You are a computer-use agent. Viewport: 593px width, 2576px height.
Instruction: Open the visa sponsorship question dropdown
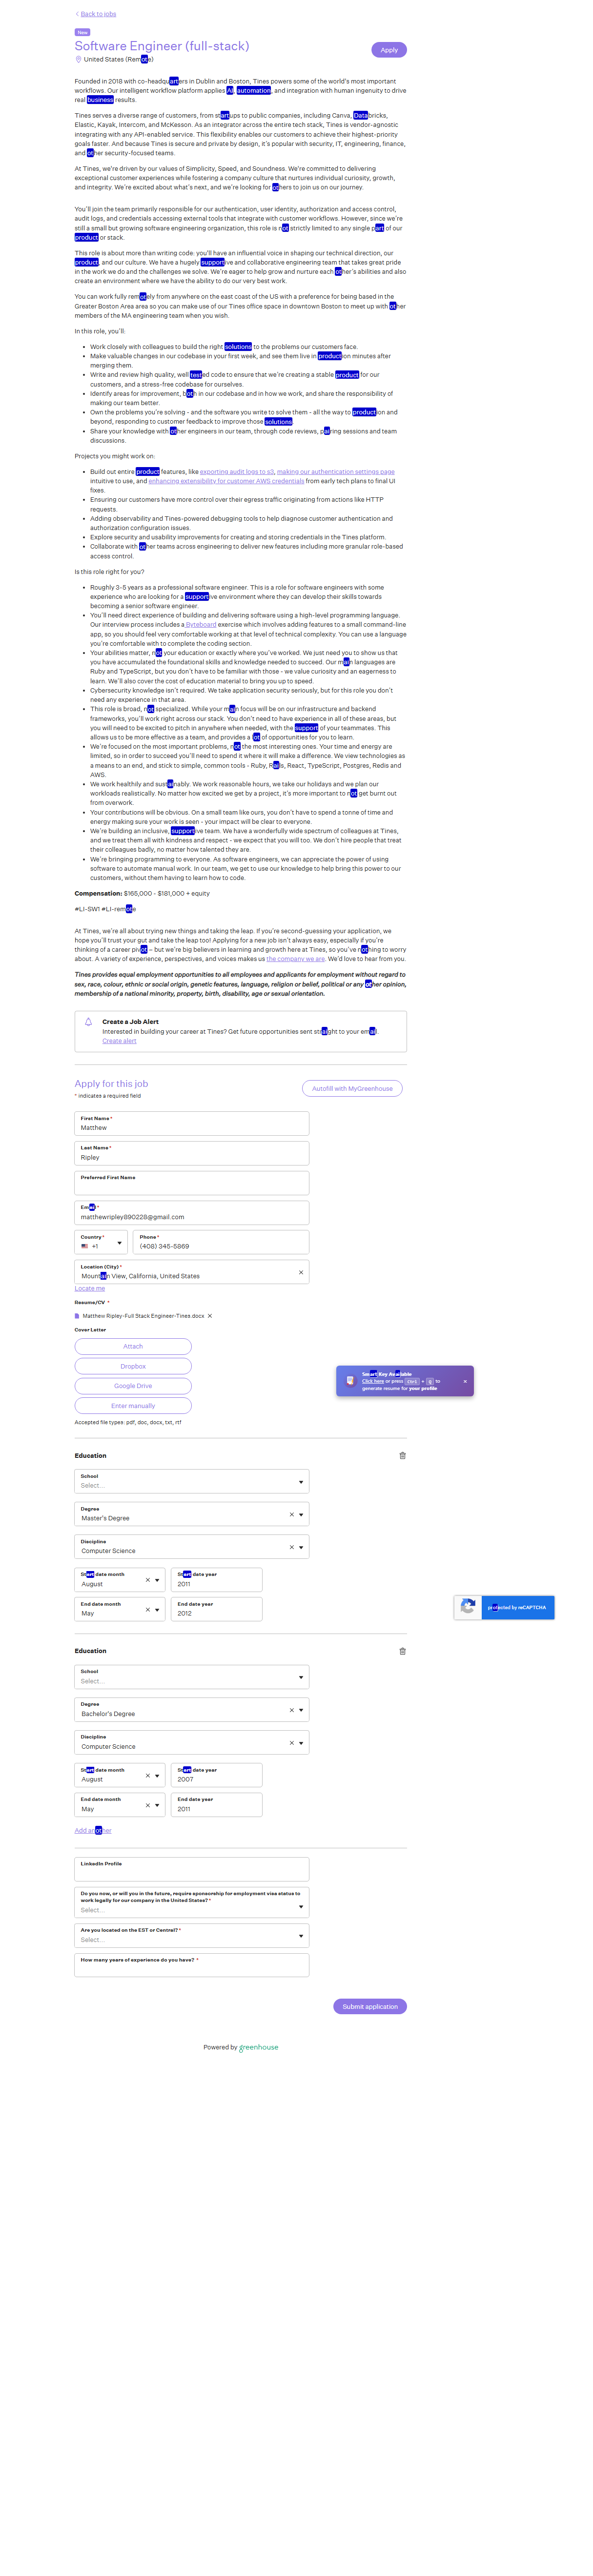300,1907
